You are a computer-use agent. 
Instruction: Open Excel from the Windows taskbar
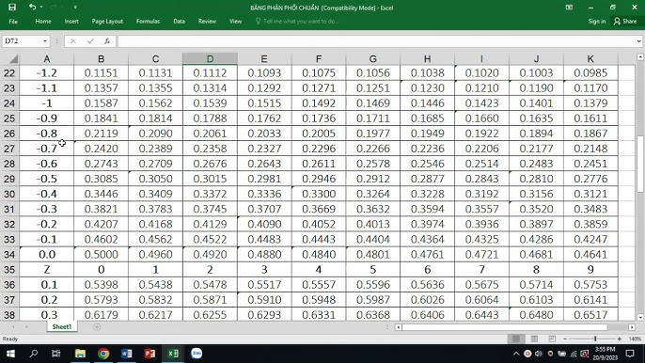(173, 354)
